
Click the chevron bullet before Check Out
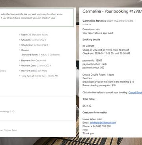tap(20, 45)
